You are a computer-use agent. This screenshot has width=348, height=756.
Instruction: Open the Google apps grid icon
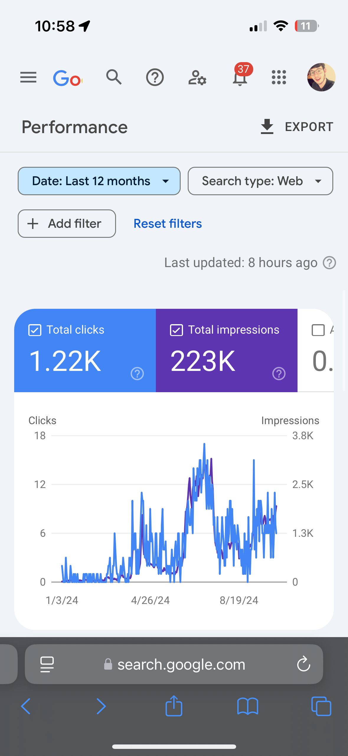point(278,77)
